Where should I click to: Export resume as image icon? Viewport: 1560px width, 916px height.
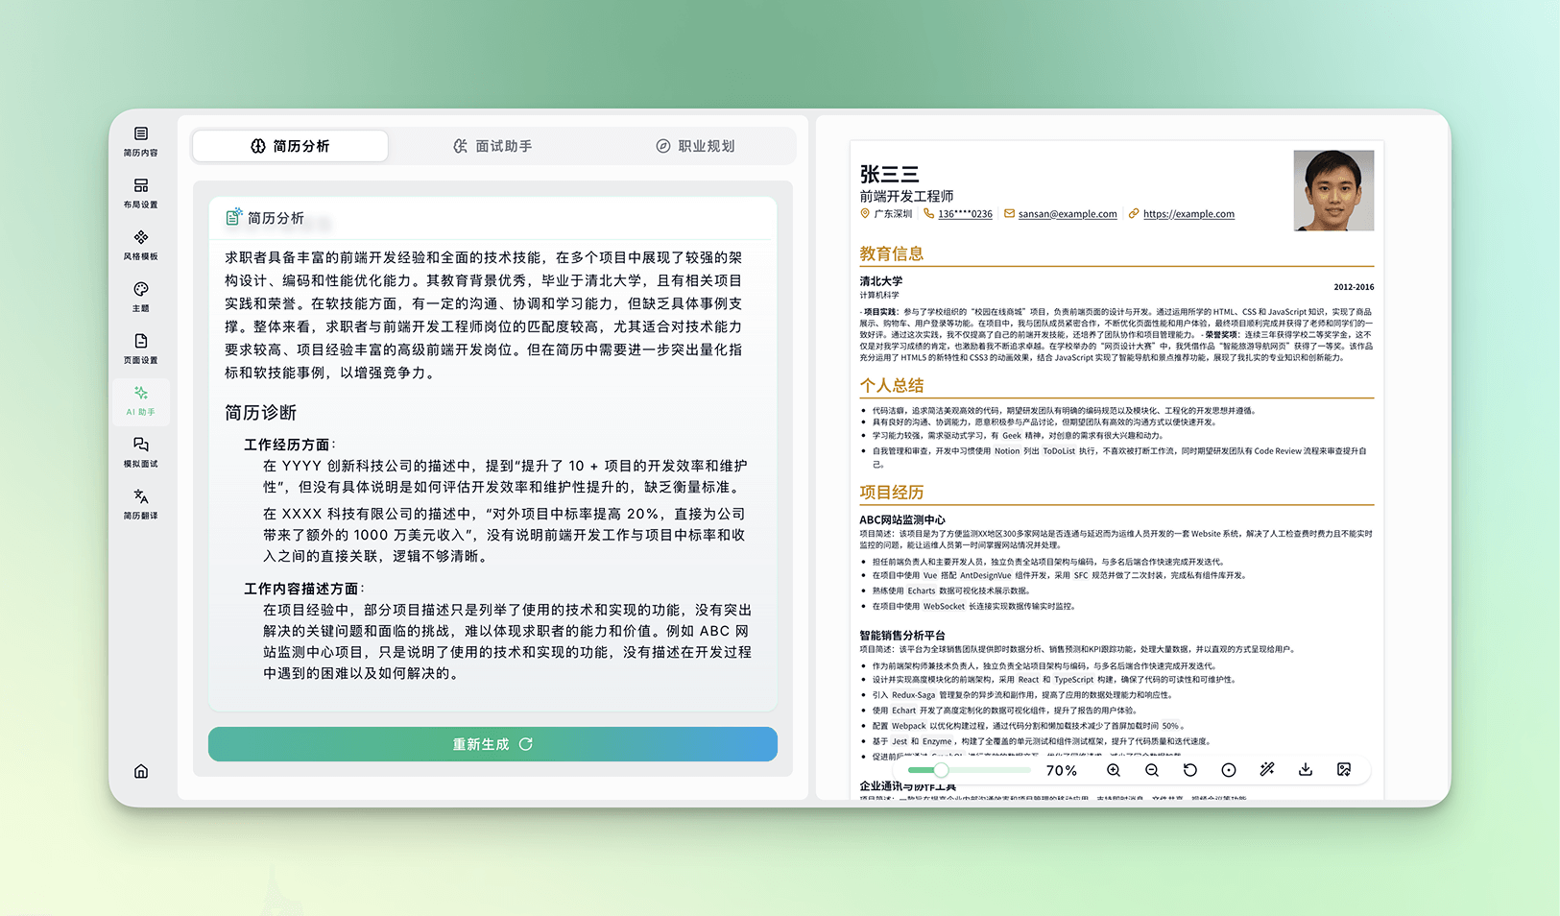[1344, 770]
